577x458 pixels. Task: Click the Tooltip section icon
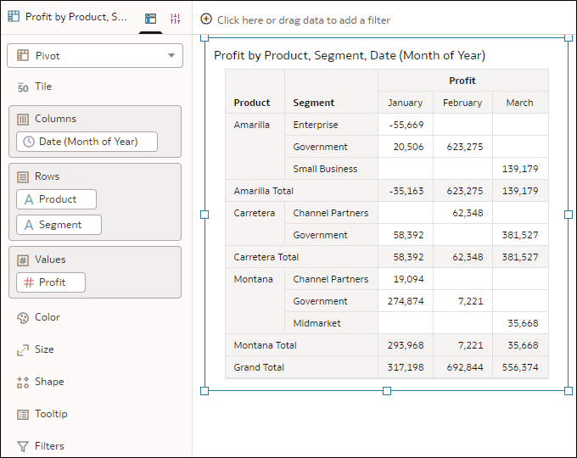pos(23,415)
